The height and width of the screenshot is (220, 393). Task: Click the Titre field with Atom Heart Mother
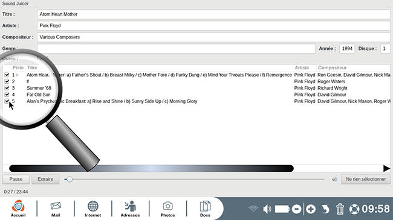pyautogui.click(x=213, y=14)
